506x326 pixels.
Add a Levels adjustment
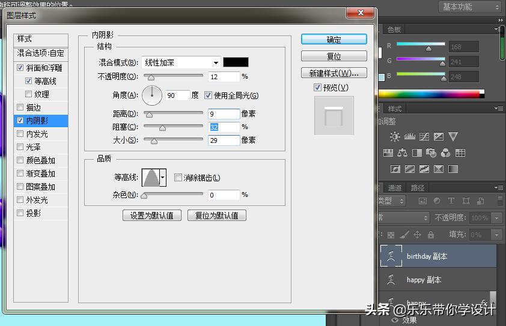click(x=409, y=137)
